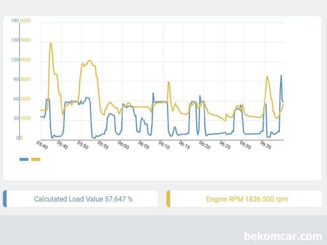
Task: Click the blue legend swatch below the chart
Action: point(24,159)
